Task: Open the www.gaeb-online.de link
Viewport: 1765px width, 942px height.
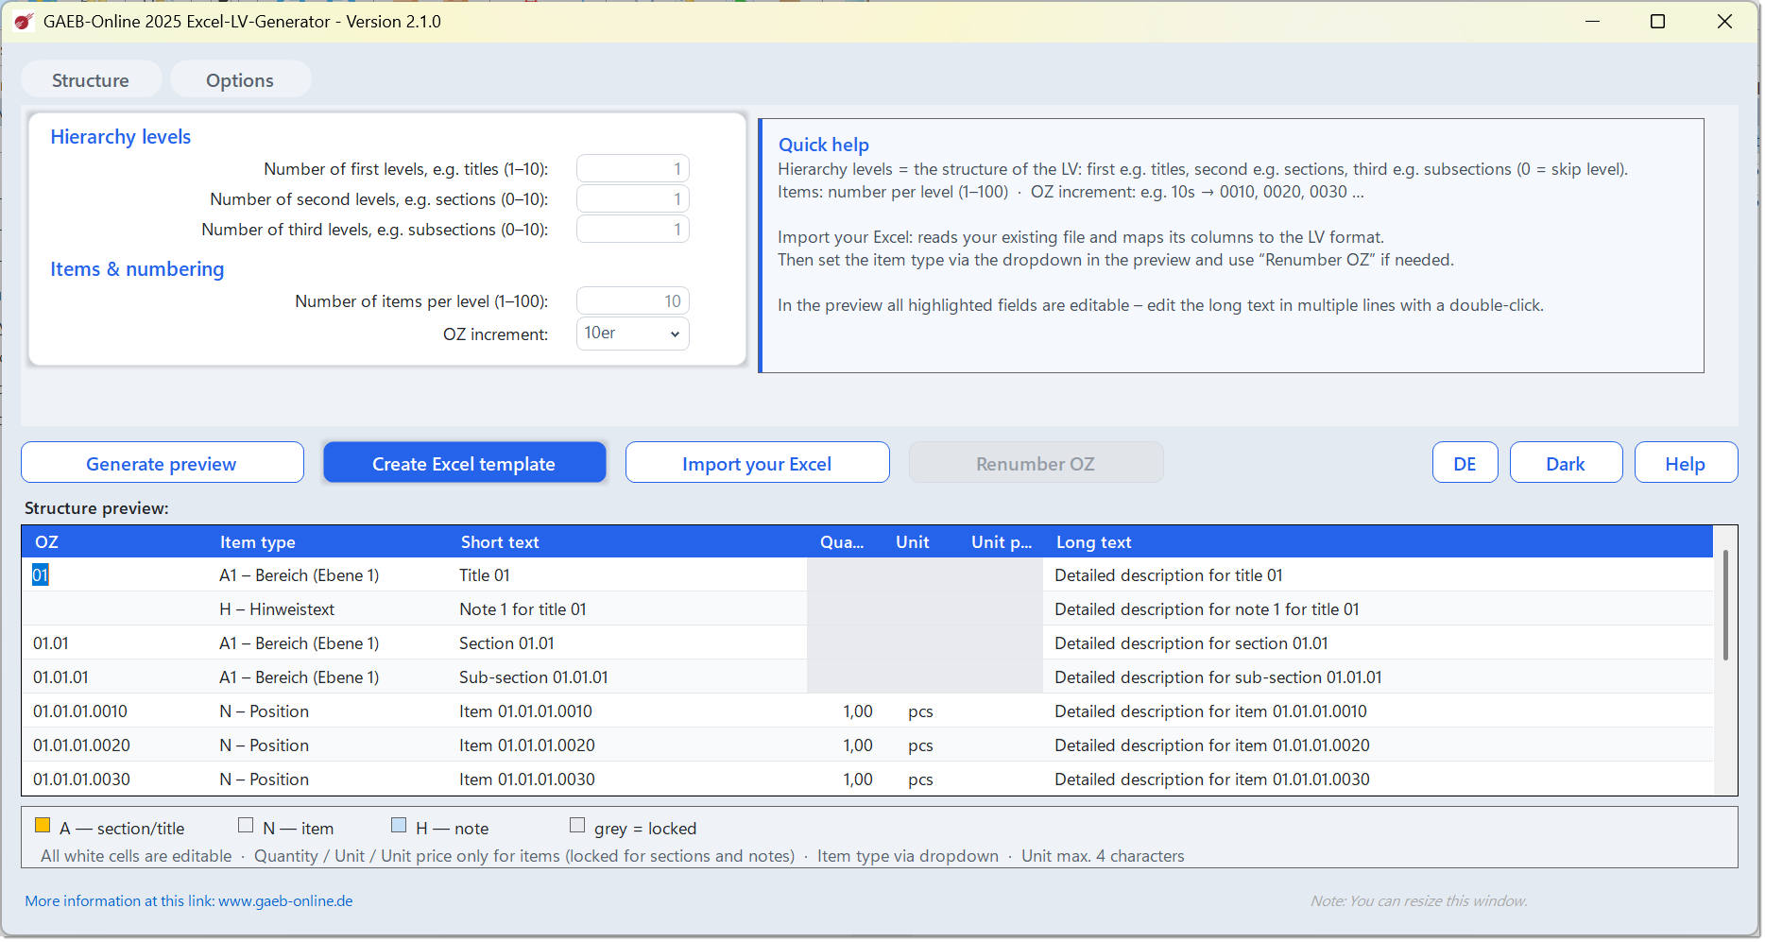Action: point(285,900)
